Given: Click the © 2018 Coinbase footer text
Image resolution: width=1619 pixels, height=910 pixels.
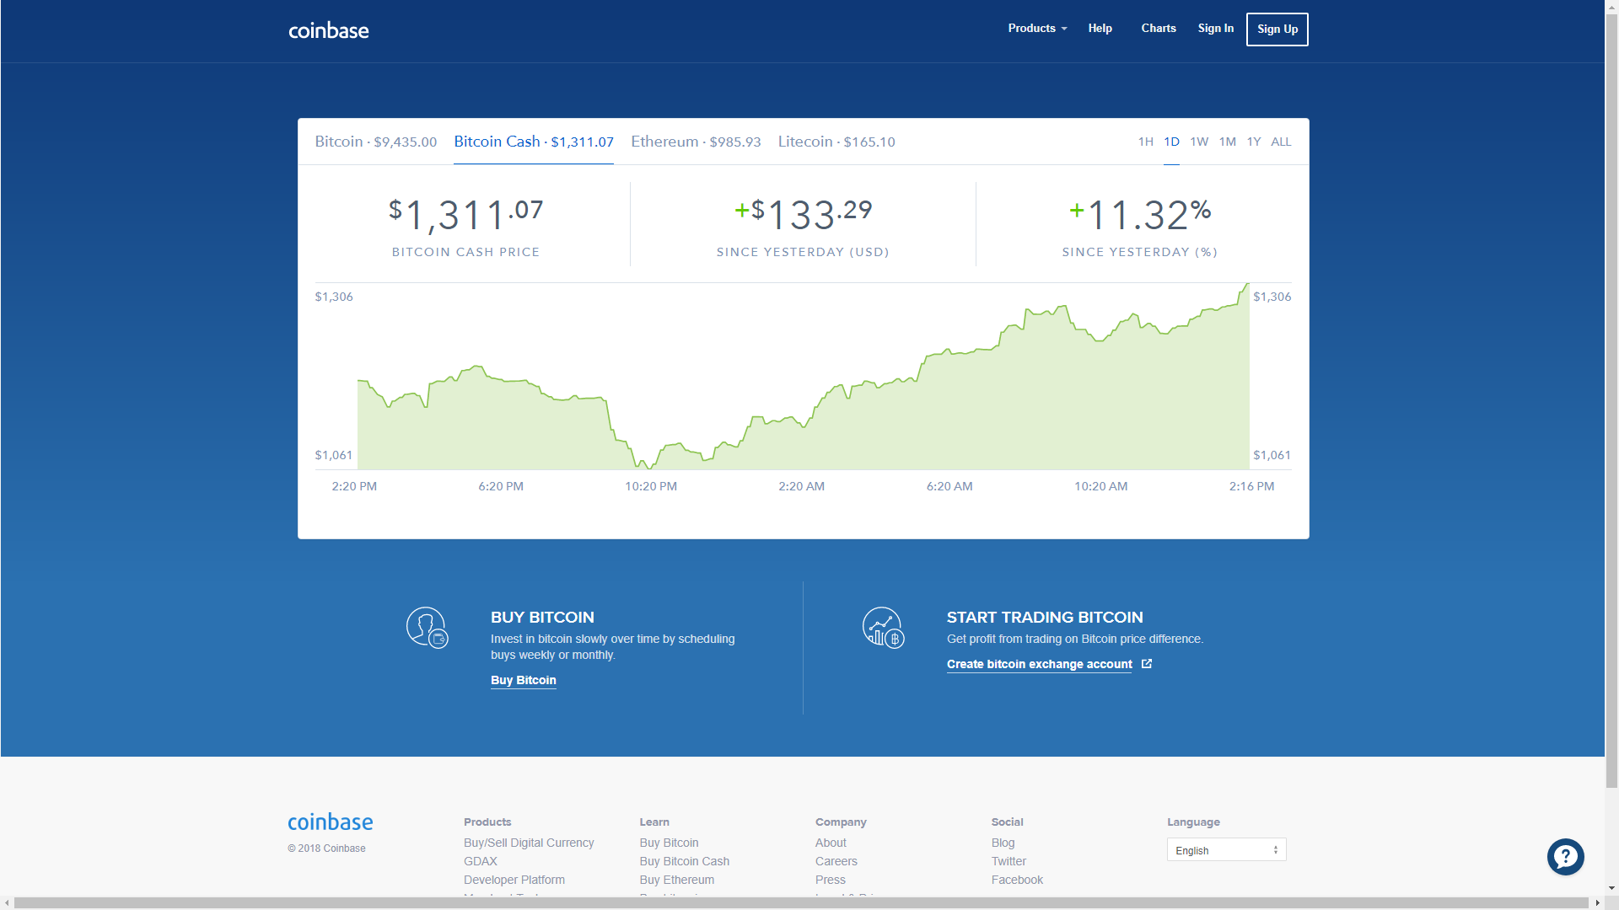Looking at the screenshot, I should (326, 848).
